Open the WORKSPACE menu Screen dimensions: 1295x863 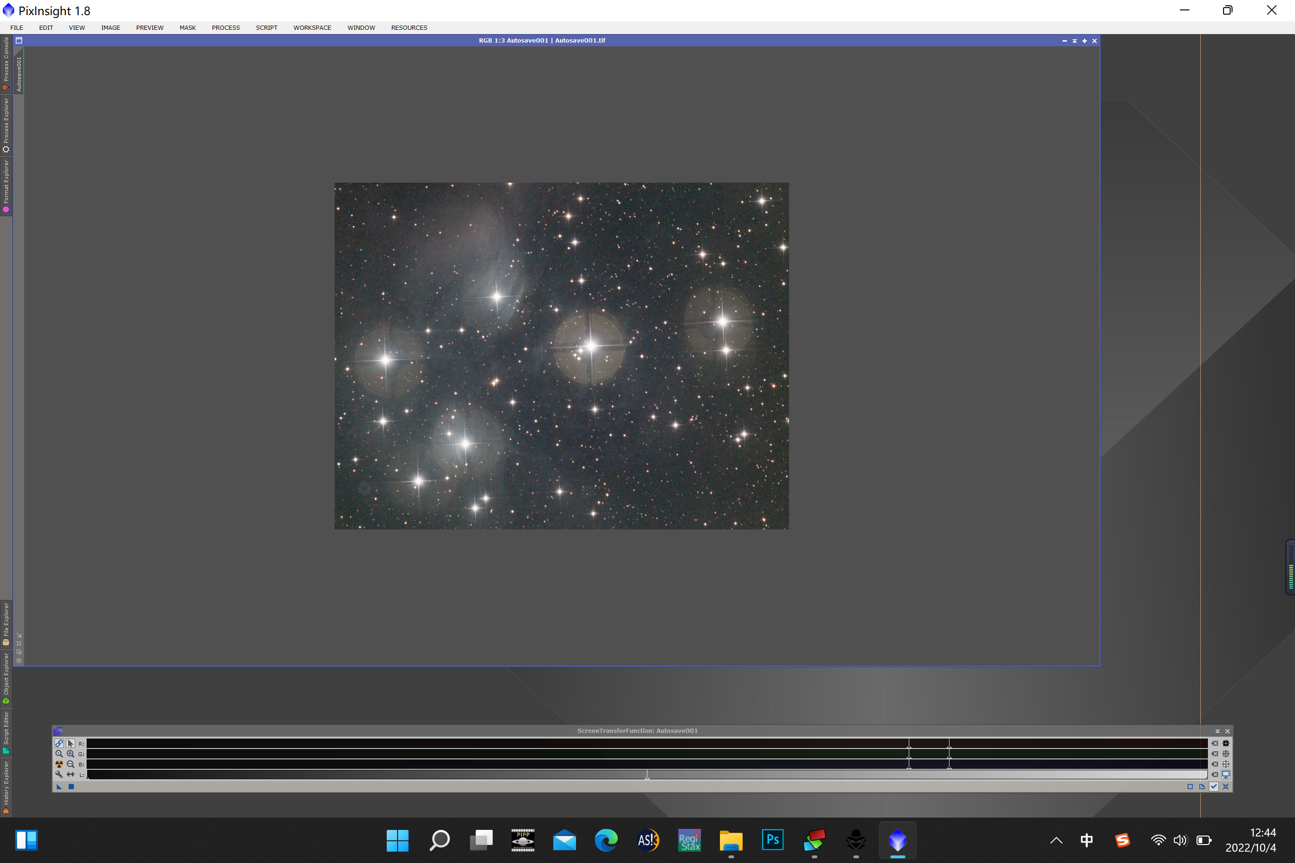click(x=312, y=27)
